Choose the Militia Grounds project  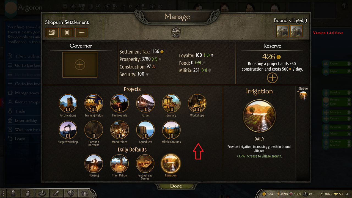(x=171, y=130)
